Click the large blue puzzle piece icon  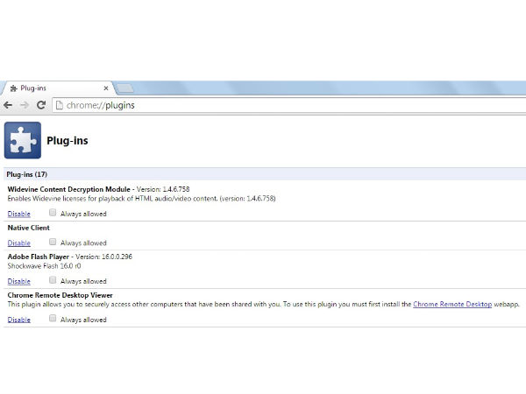coord(21,140)
